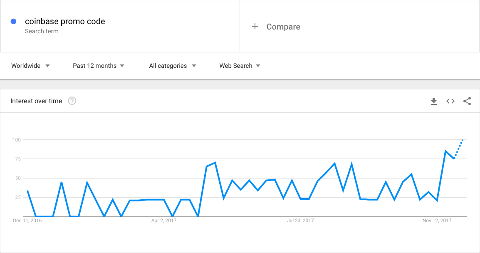Click the Dec 11, 2016 axis label

pos(28,221)
